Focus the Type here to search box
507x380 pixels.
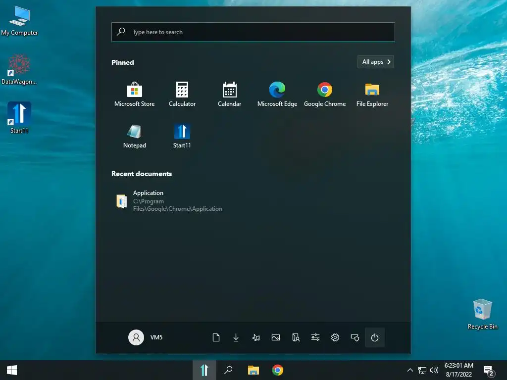[x=253, y=32]
